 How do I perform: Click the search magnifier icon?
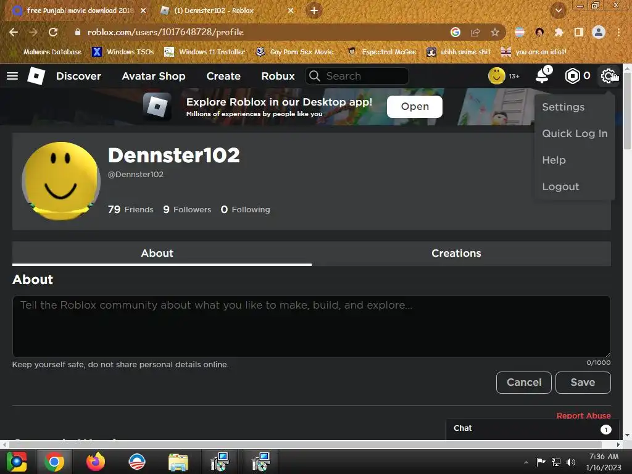pos(314,76)
